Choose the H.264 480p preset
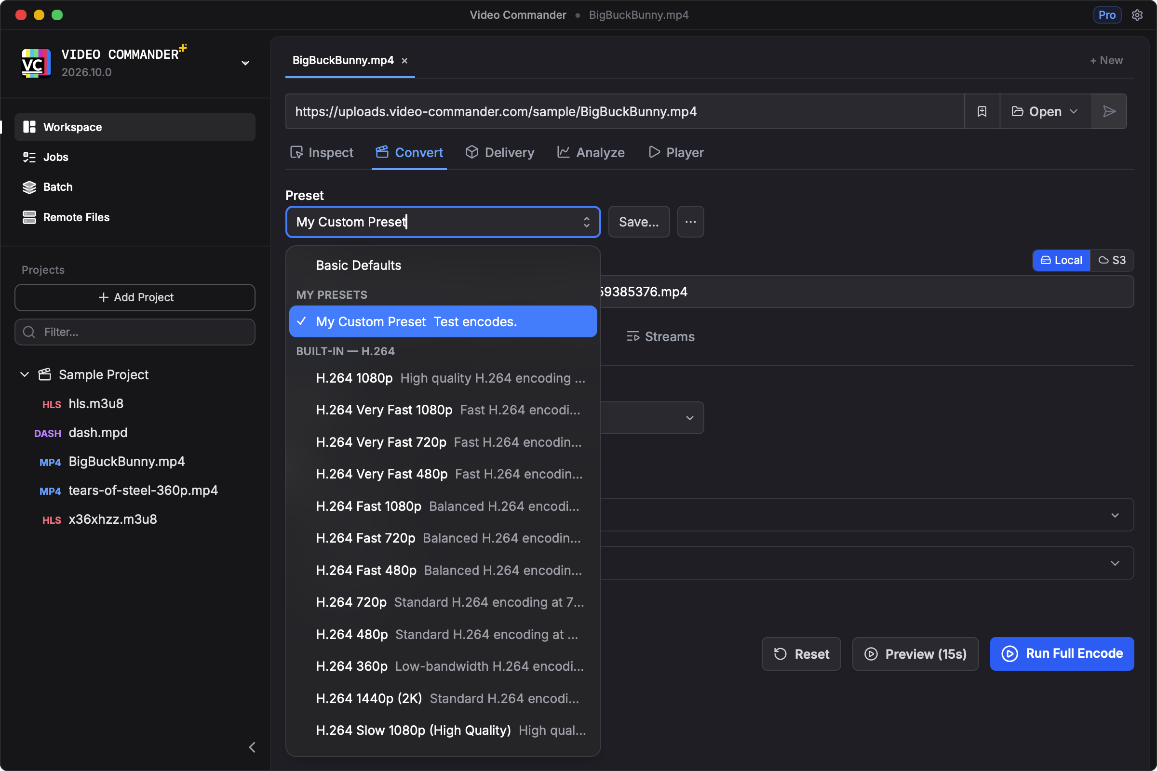This screenshot has height=771, width=1157. pos(443,635)
